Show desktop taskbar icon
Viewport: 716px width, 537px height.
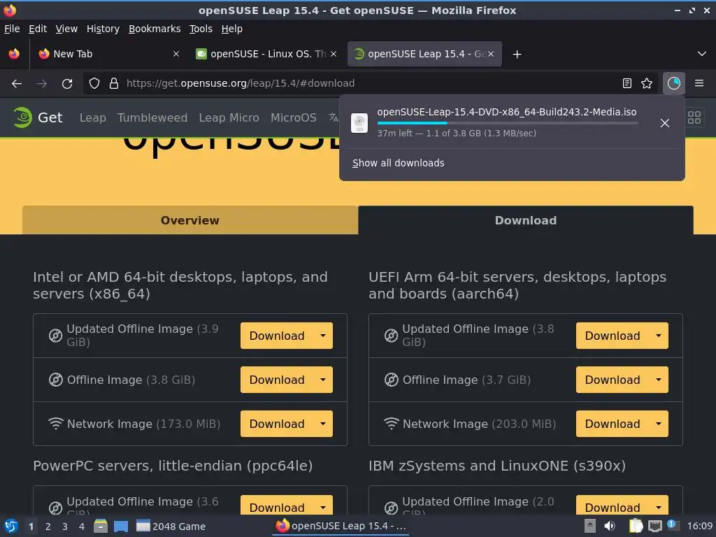(120, 526)
